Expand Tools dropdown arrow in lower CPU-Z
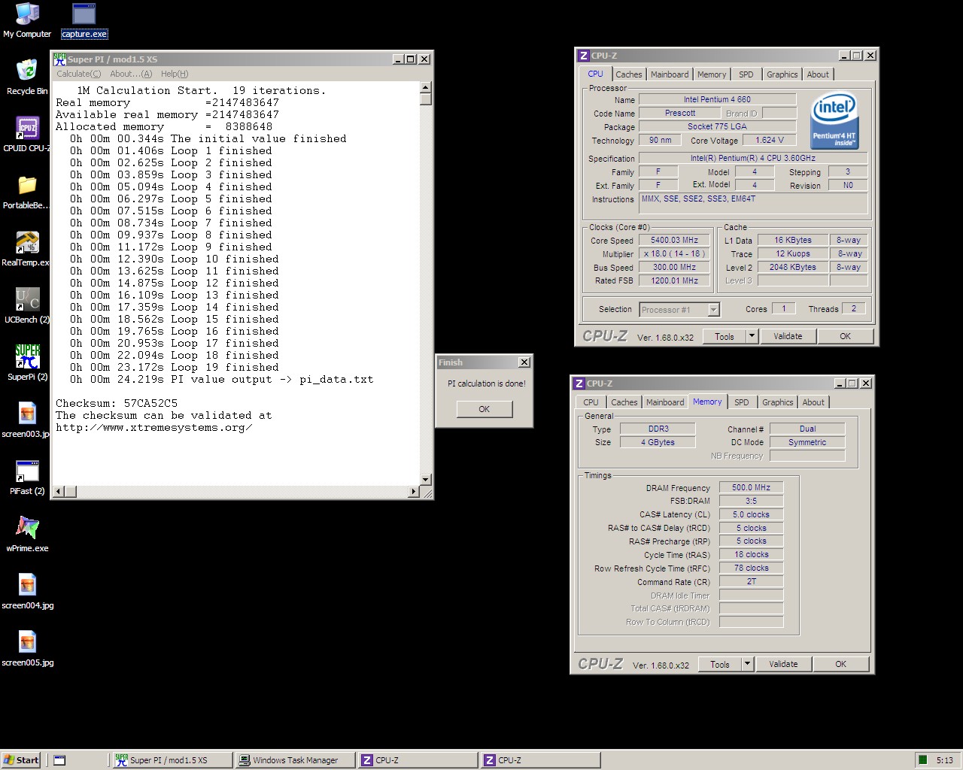Image resolution: width=963 pixels, height=770 pixels. (746, 664)
